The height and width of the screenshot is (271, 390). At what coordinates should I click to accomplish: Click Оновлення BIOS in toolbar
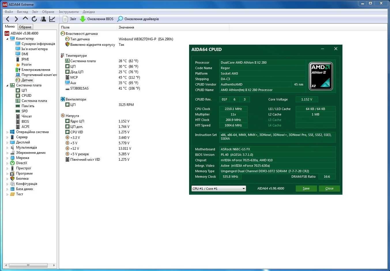point(97,19)
